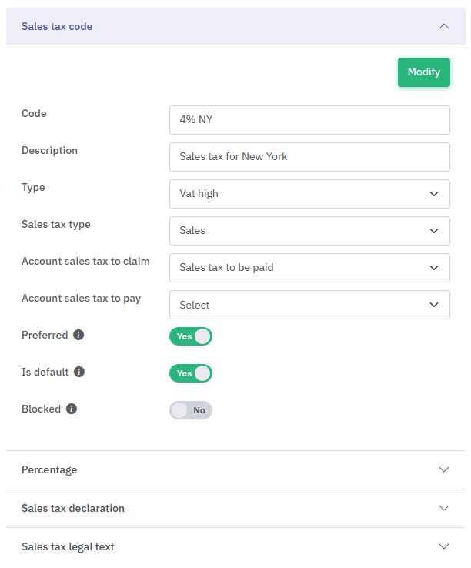Expand the Percentage section header
The image size is (471, 568).
click(x=231, y=469)
